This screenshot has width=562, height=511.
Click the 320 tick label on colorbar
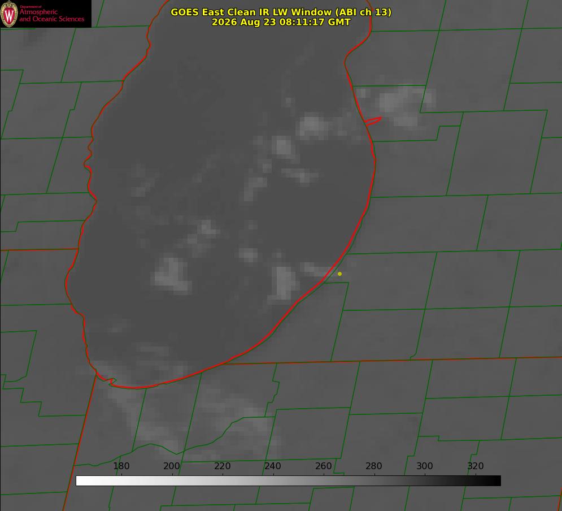pos(476,466)
